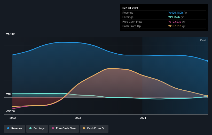Click the Earnings row label in tooltip
The image size is (212, 135).
coord(128,17)
